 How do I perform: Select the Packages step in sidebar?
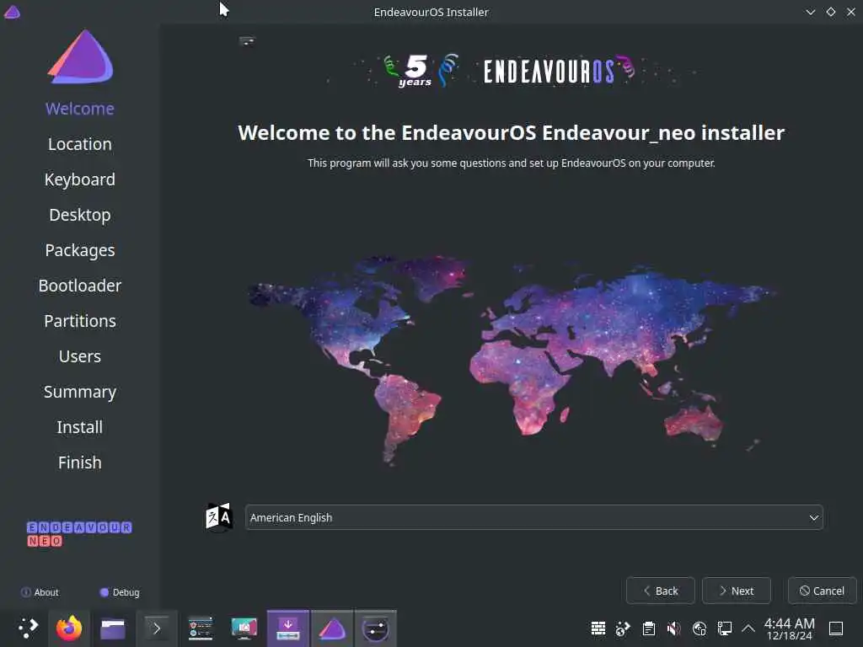pyautogui.click(x=80, y=250)
